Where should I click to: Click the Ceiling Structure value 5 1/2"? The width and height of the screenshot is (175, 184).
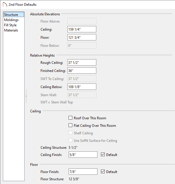click(x=73, y=148)
